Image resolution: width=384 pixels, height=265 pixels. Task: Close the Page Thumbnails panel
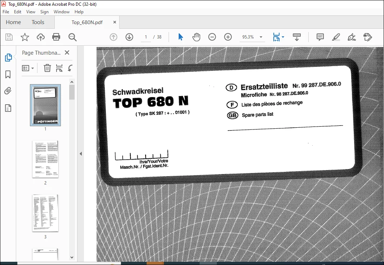pyautogui.click(x=67, y=52)
